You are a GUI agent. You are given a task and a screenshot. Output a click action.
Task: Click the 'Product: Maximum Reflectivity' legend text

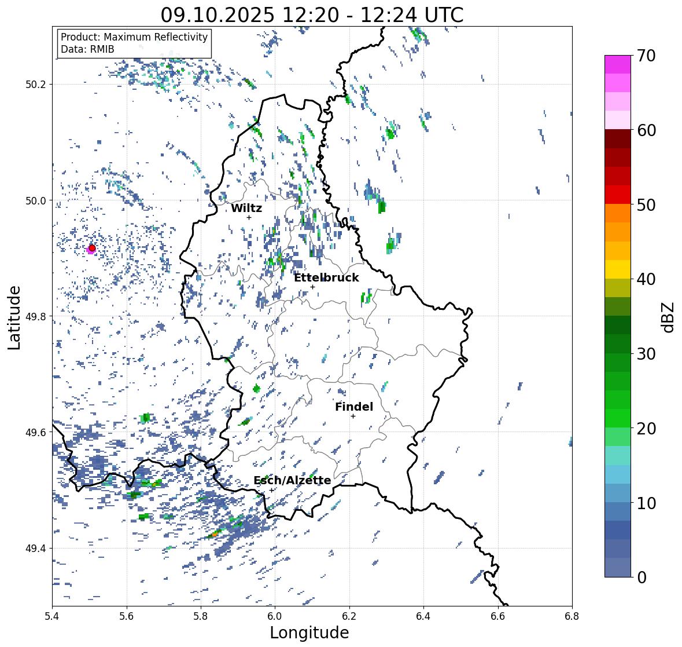click(x=134, y=37)
